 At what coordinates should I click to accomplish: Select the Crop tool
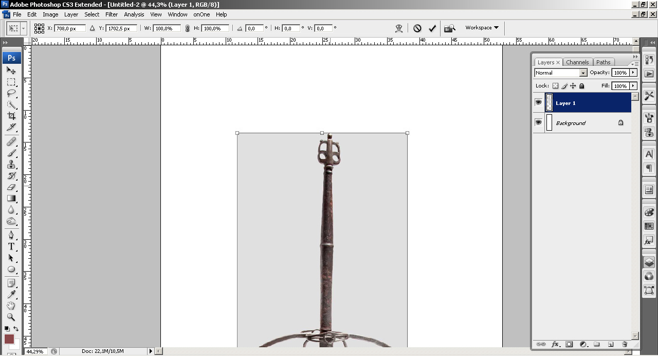pyautogui.click(x=11, y=116)
